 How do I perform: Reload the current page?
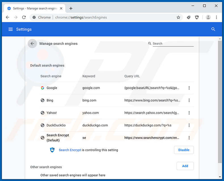point(24,17)
